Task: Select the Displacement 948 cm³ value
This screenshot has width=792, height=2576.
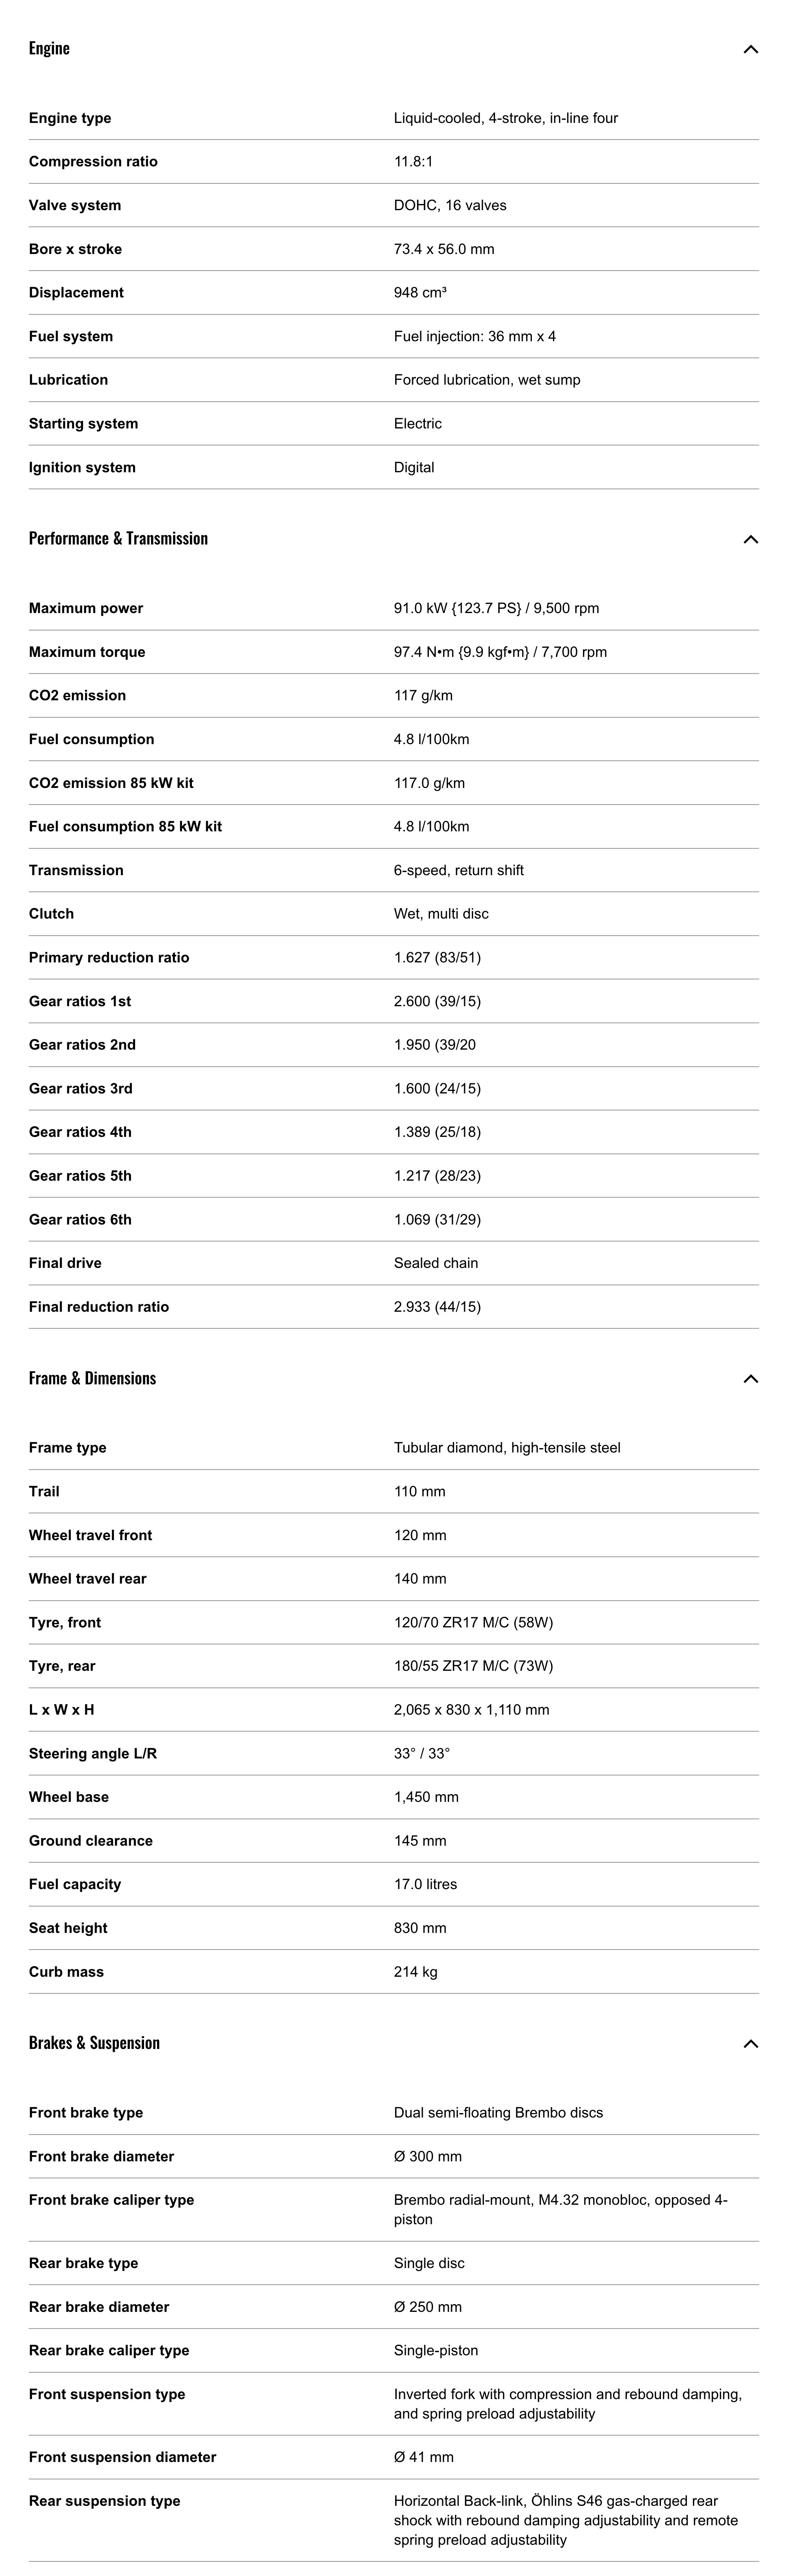Action: [420, 293]
